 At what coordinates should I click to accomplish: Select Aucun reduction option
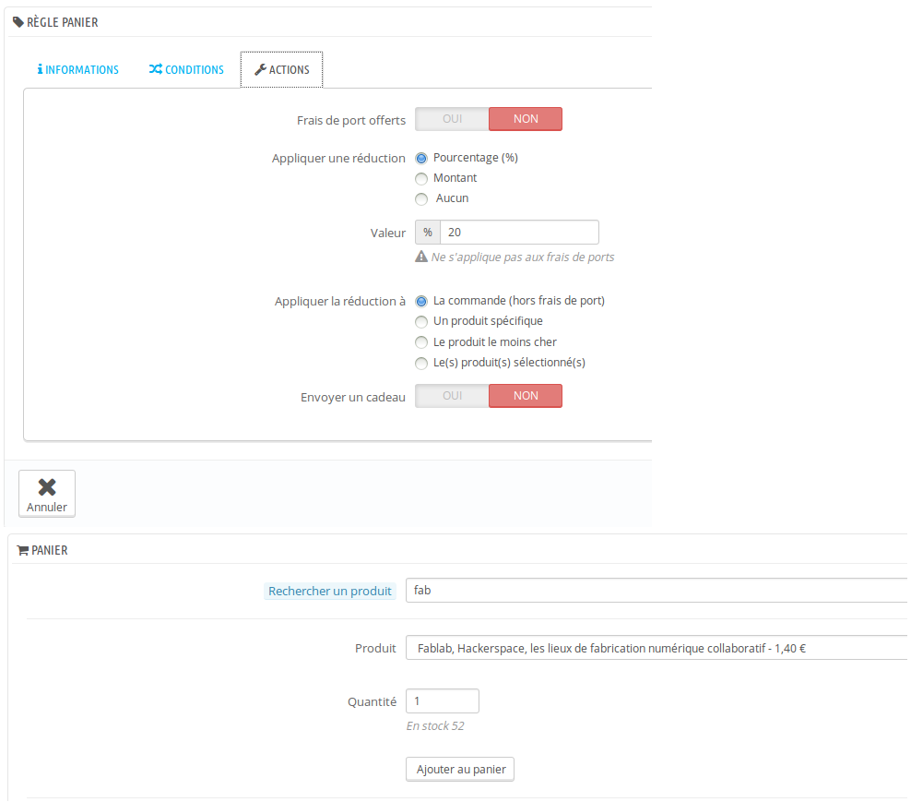coord(421,199)
